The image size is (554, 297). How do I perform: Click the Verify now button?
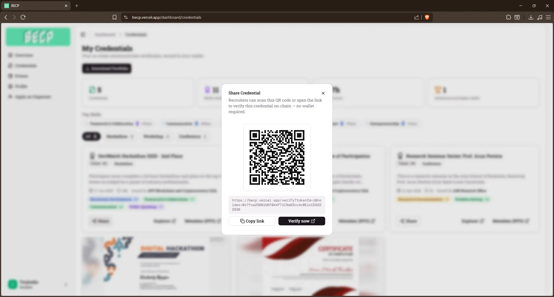point(302,221)
